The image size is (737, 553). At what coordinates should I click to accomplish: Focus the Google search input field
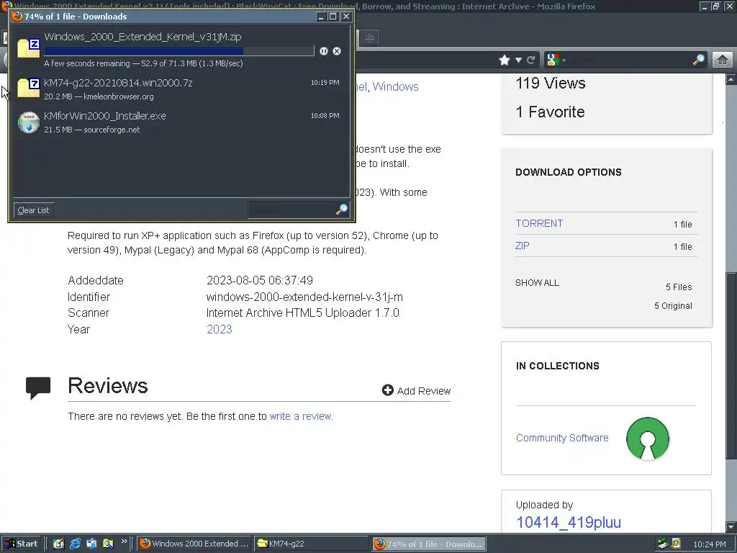[x=630, y=60]
